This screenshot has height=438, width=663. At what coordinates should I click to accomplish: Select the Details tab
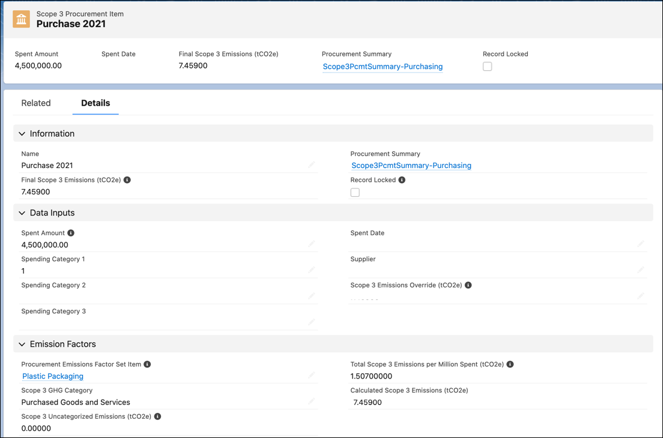95,103
